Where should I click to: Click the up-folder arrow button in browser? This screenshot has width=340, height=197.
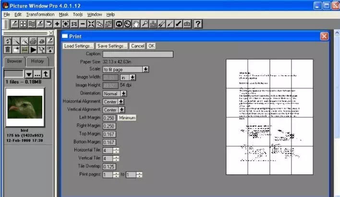pos(46,74)
